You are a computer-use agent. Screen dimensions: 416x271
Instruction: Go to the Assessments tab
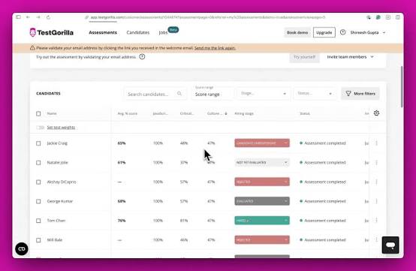(103, 32)
